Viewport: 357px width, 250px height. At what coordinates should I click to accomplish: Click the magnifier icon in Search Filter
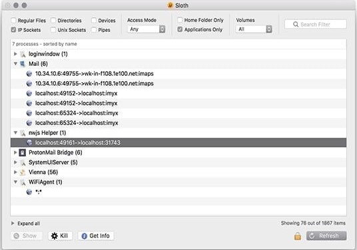(x=296, y=25)
